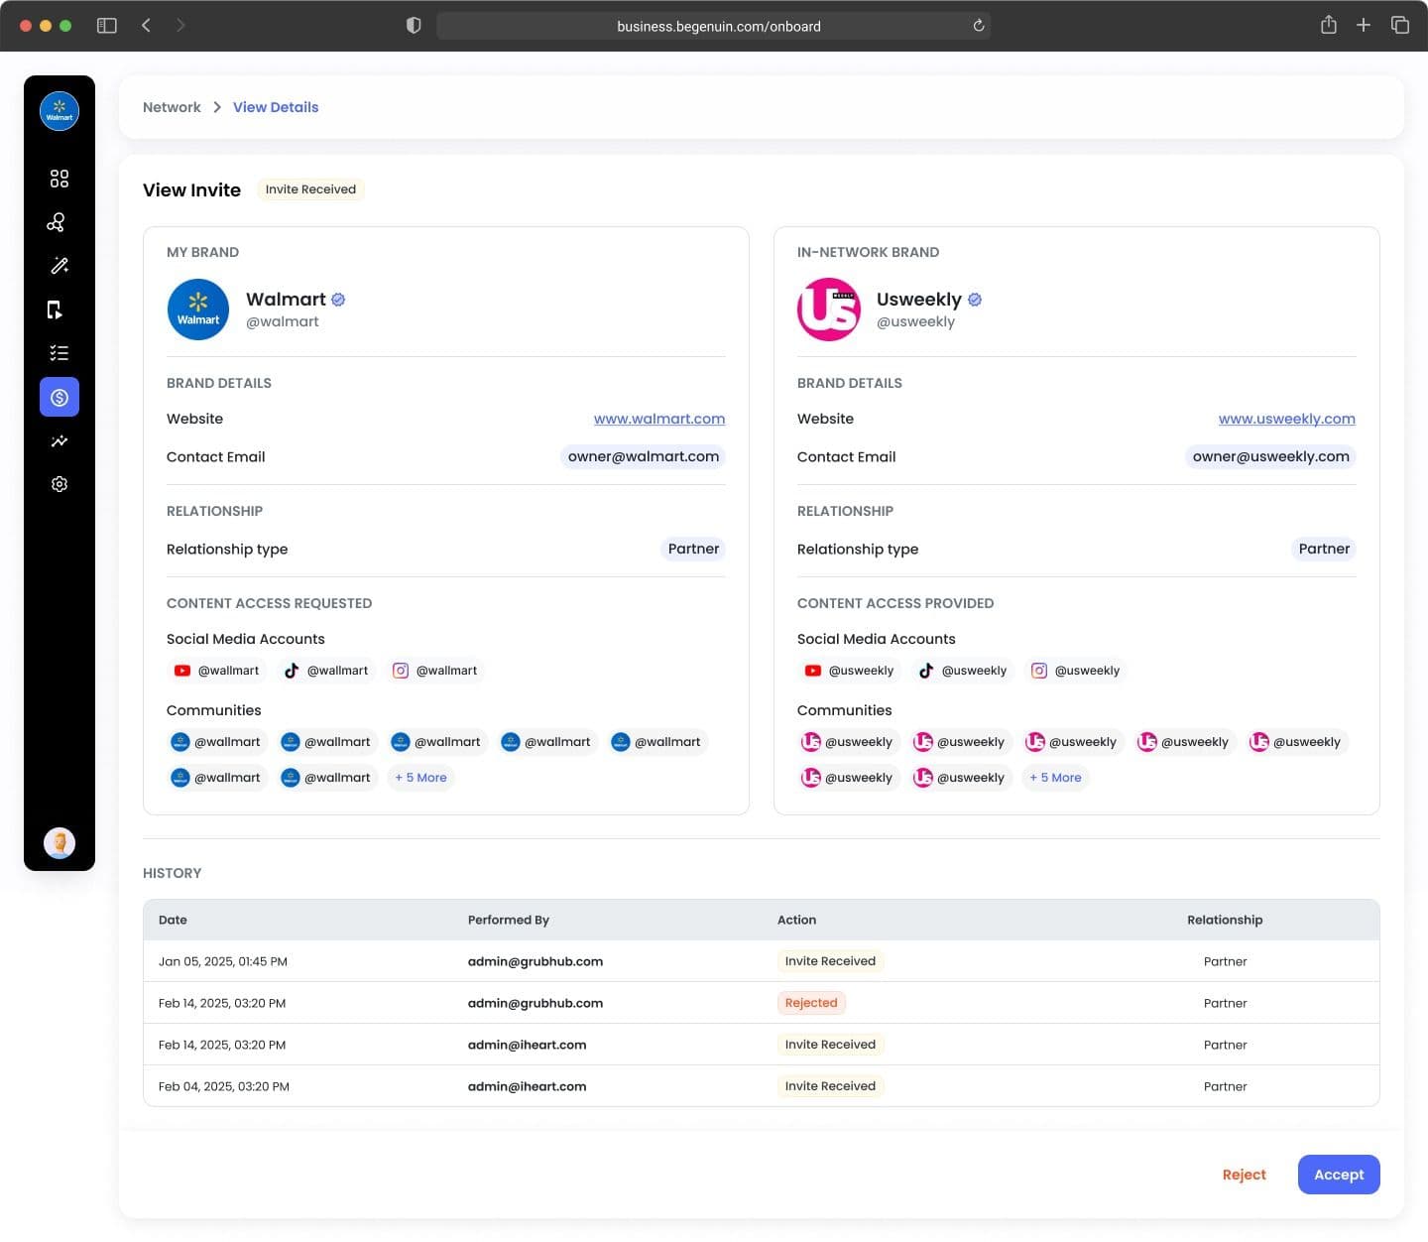Go to Network in the breadcrumb
This screenshot has width=1428, height=1242.
click(172, 107)
